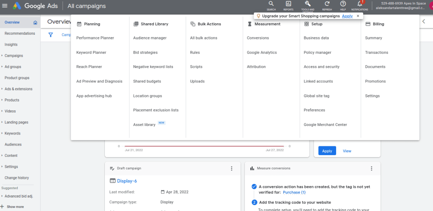This screenshot has height=211, width=433.
Task: Open the Reports chart icon
Action: click(288, 3)
